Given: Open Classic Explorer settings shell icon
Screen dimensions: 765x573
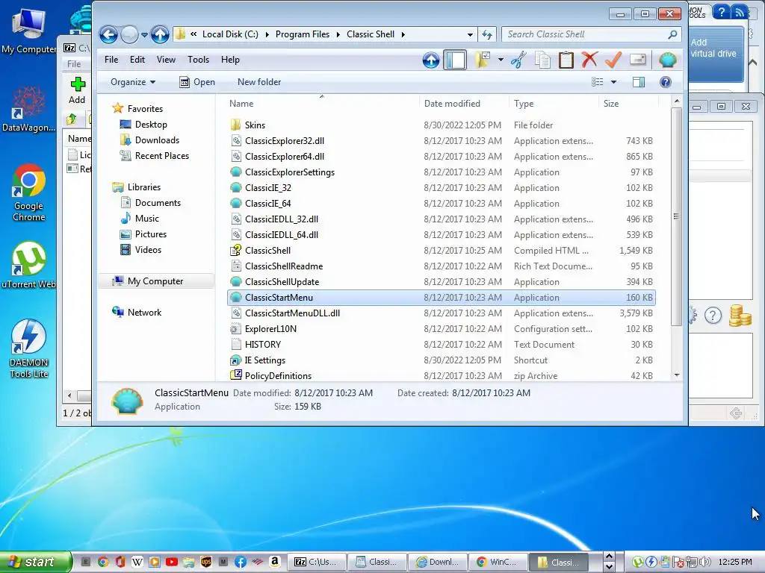Looking at the screenshot, I should point(667,60).
